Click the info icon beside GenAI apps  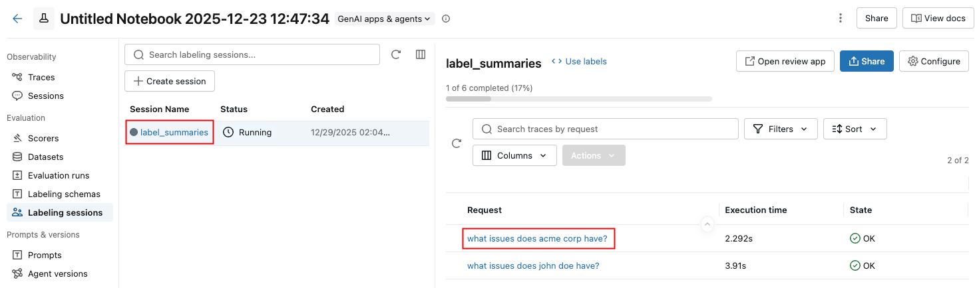click(x=446, y=19)
